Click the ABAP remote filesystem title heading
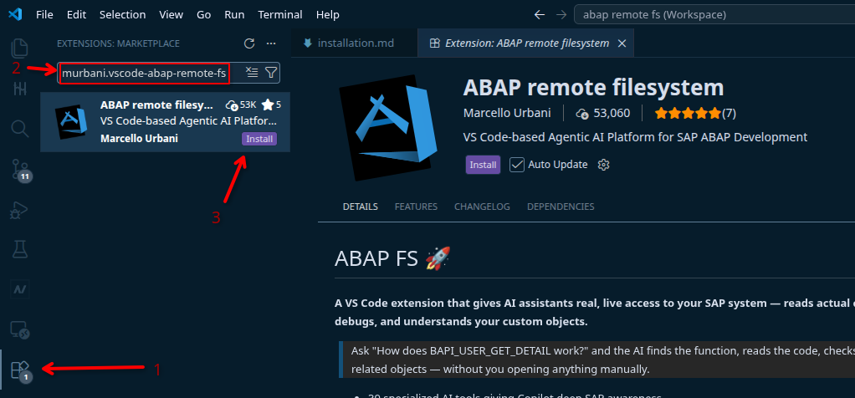Viewport: 855px width, 398px height. pyautogui.click(x=593, y=87)
